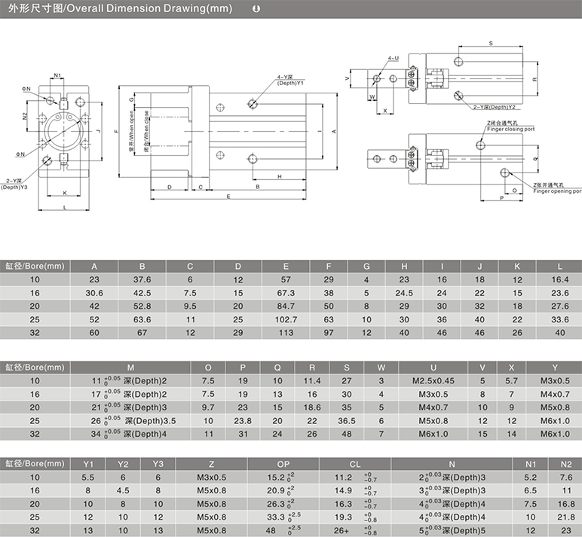Click the Bore(mm) header of the first table
Viewport: 582px width, 537px height.
pos(35,267)
